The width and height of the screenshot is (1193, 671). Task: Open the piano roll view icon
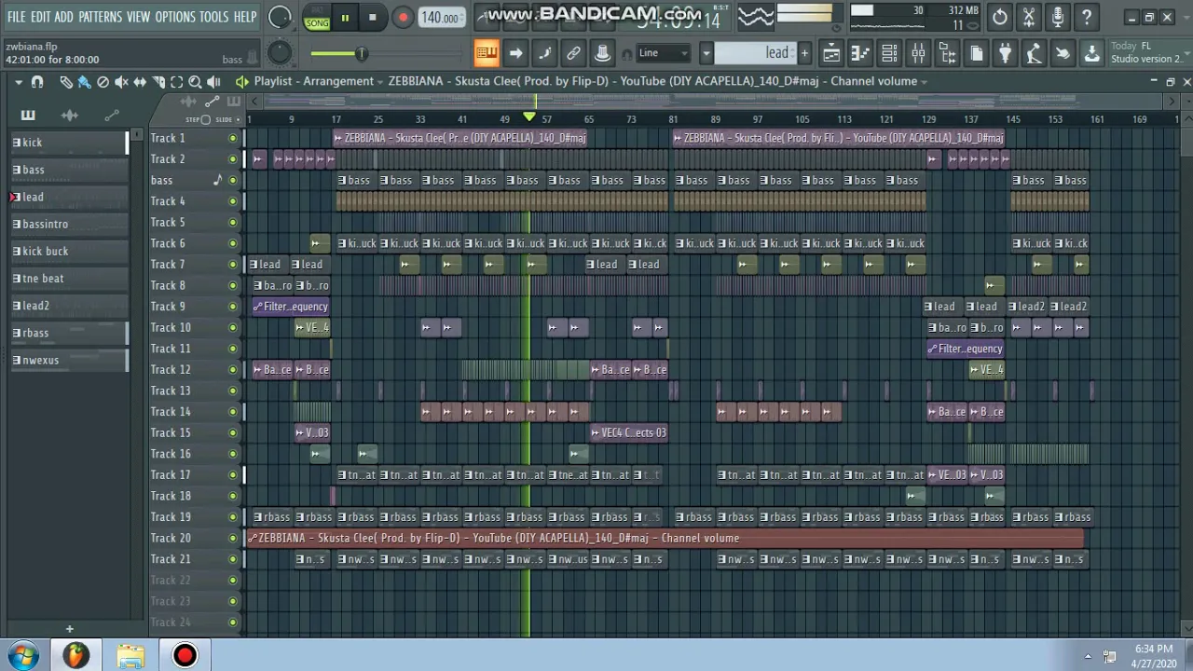[859, 53]
